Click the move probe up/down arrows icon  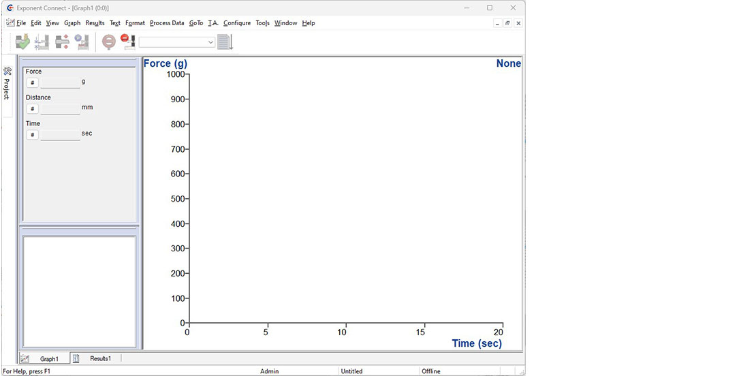63,42
